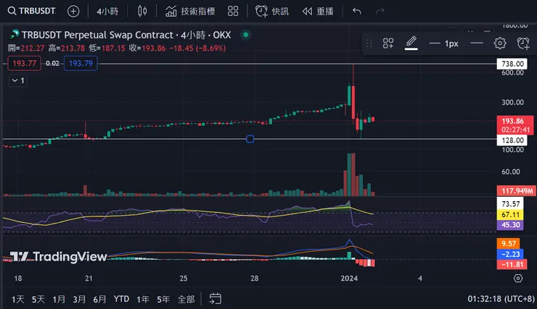This screenshot has height=309, width=537.
Task: Open drawing templates icon in floating toolbar
Action: pos(388,43)
